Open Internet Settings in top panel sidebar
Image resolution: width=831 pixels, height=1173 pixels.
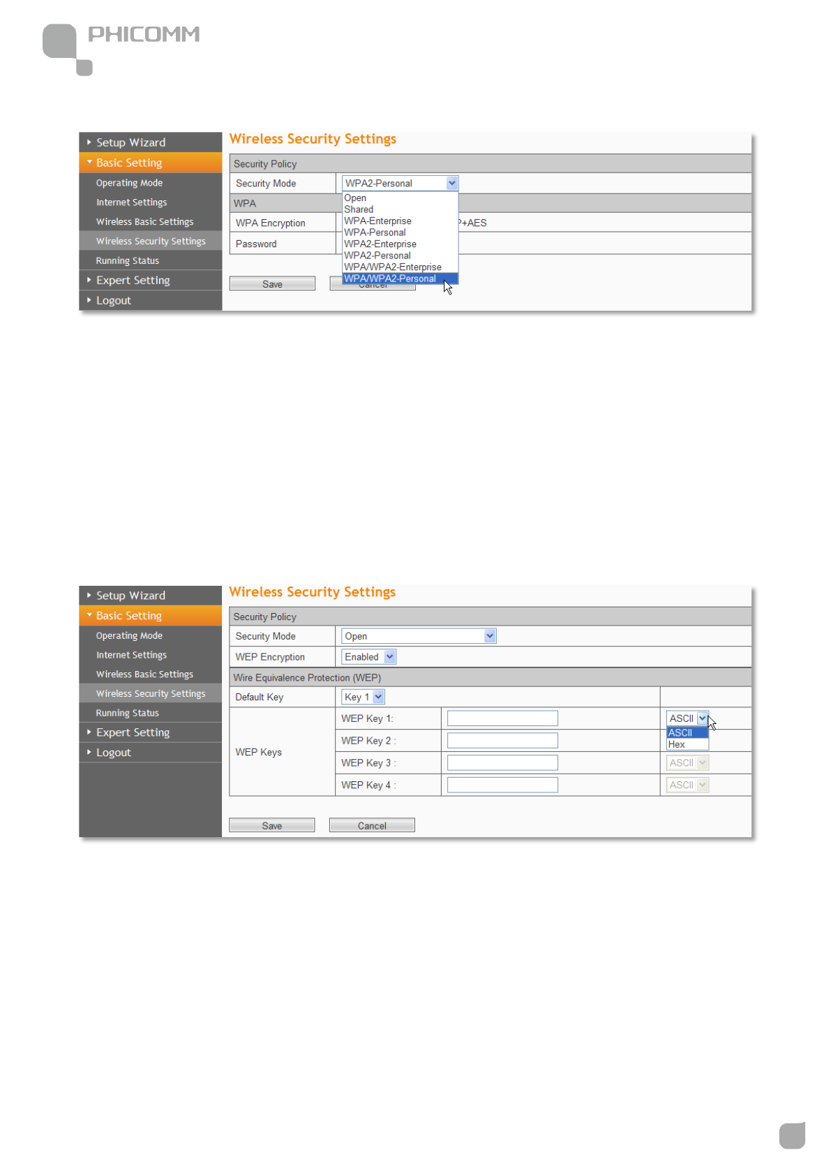[x=150, y=202]
